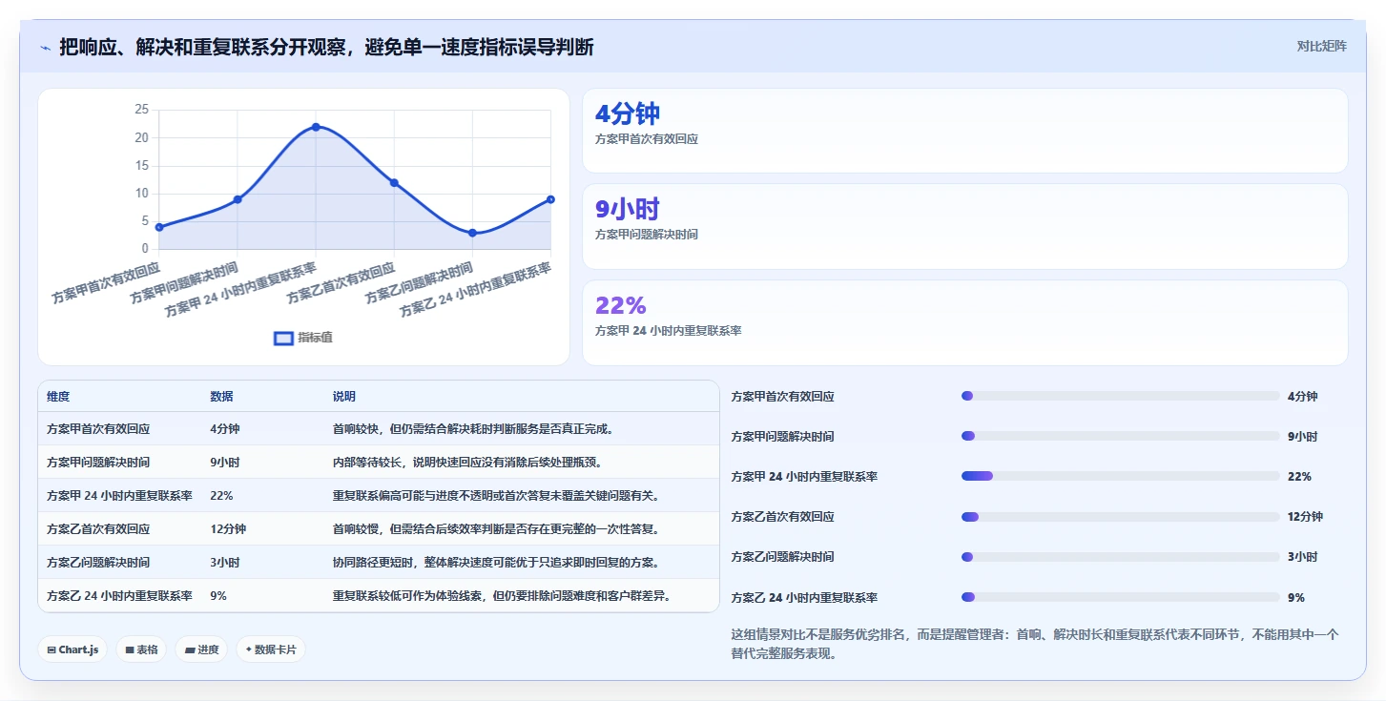Click the progress bar for 方案甲问题解决时间
Viewport: 1386px width, 701px height.
tap(1120, 436)
